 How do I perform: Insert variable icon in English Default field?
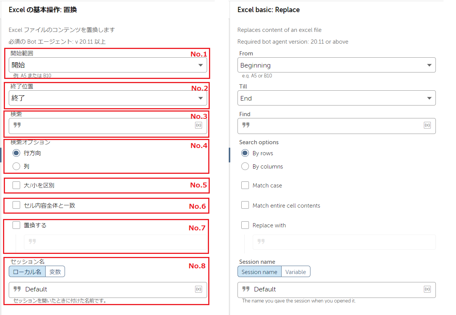click(427, 289)
